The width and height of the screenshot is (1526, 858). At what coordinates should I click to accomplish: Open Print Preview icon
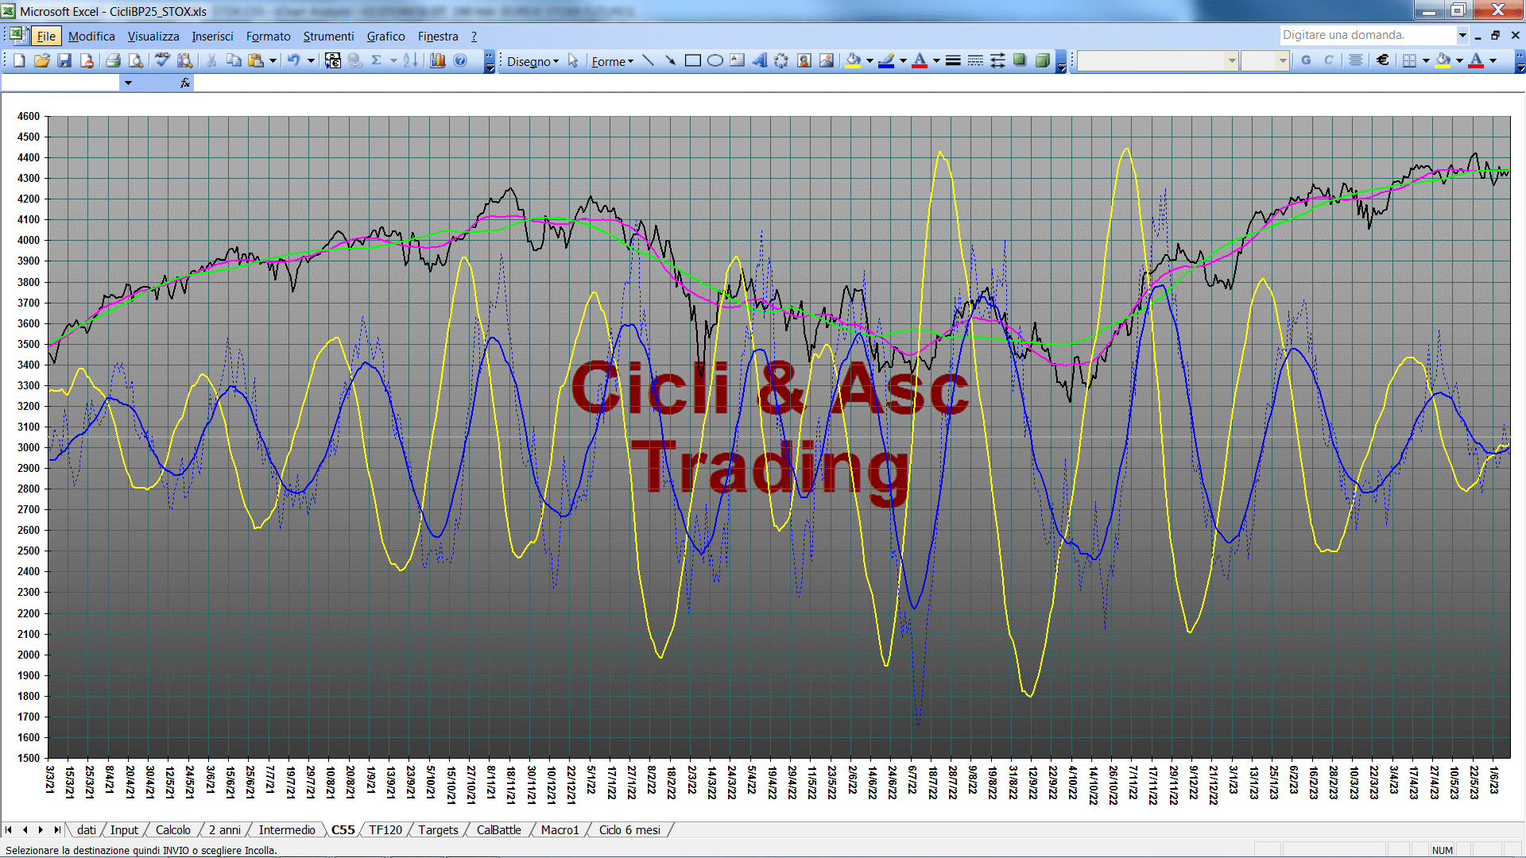point(136,60)
